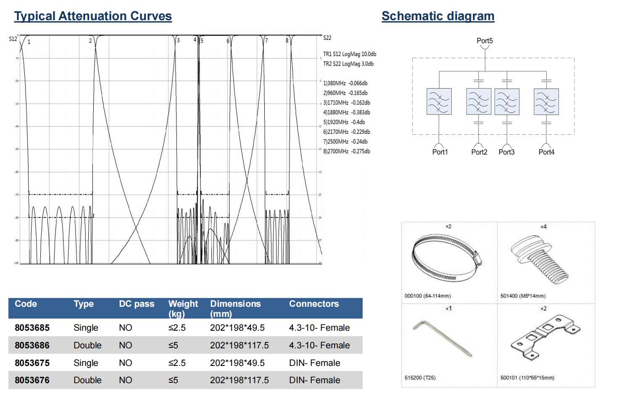640x405 pixels.
Task: Click the Dimensions (mm) column header
Action: click(235, 308)
